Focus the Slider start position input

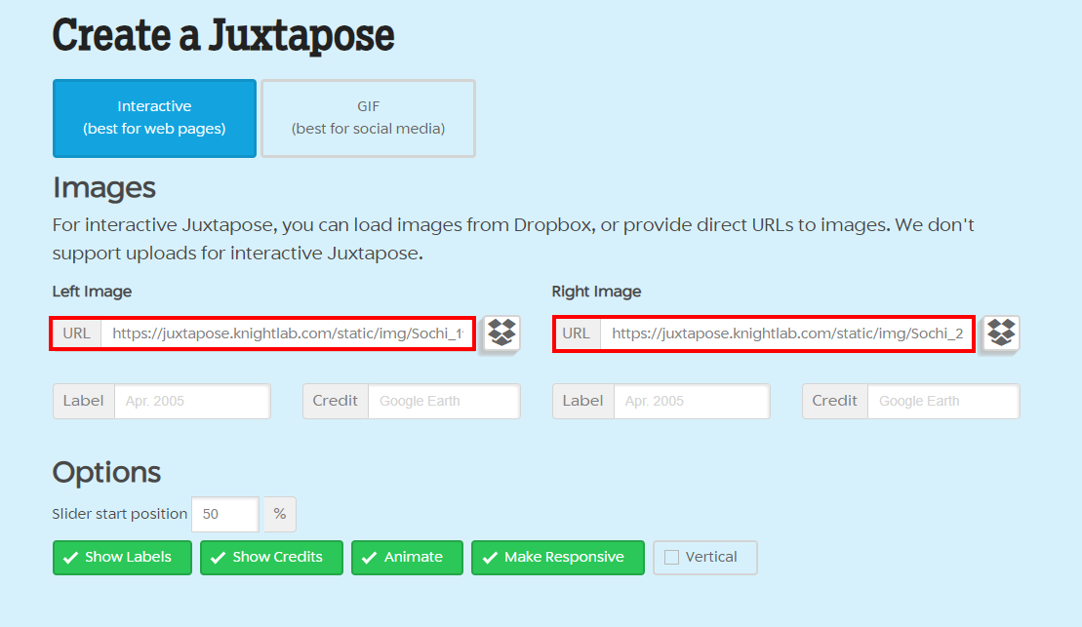224,514
